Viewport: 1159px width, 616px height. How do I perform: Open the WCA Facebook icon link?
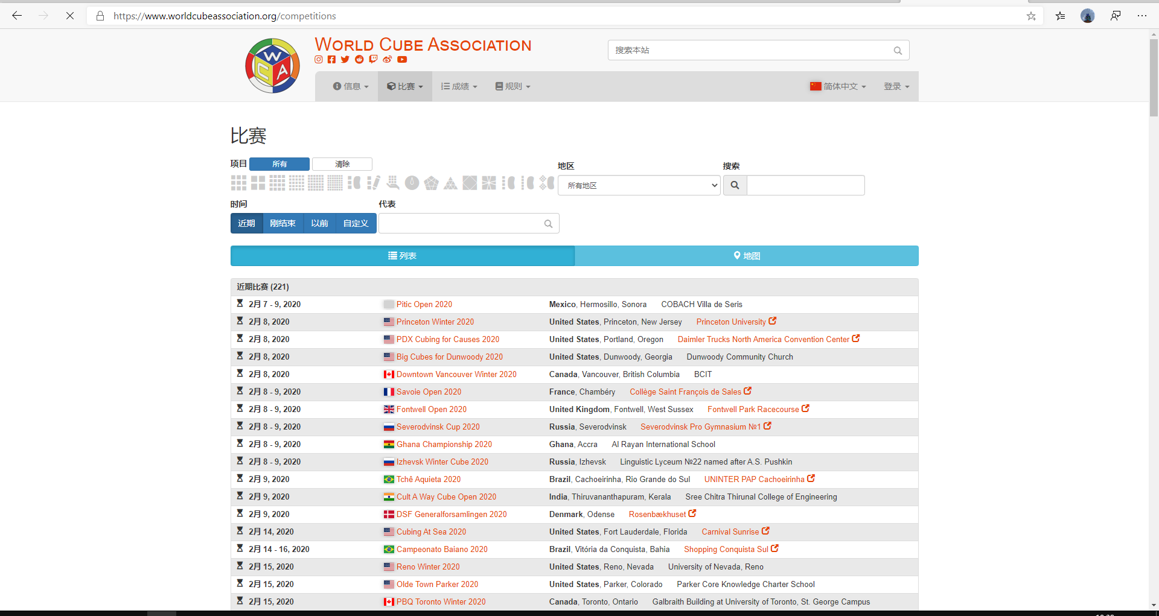[x=331, y=59]
